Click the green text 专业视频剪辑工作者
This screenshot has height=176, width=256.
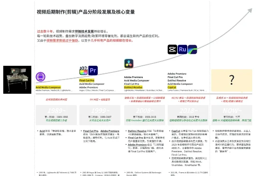point(56,121)
